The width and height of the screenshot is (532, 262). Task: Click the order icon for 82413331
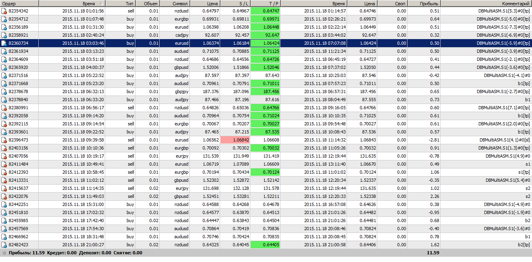(x=4, y=180)
